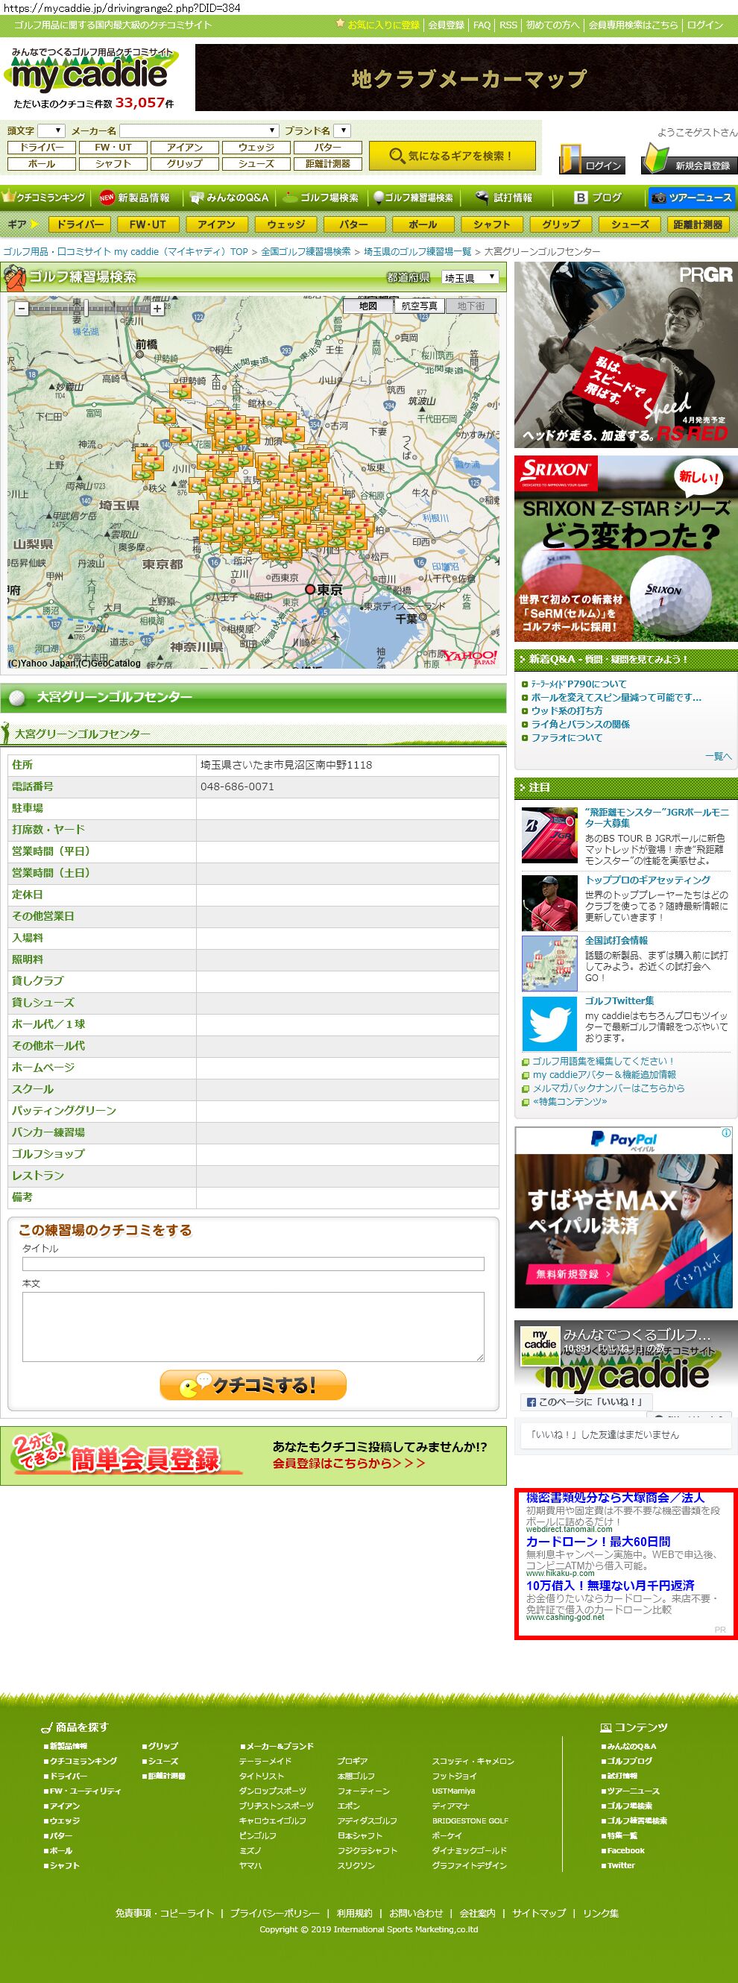Open the Blog menu item
The image size is (738, 1983).
coord(598,198)
